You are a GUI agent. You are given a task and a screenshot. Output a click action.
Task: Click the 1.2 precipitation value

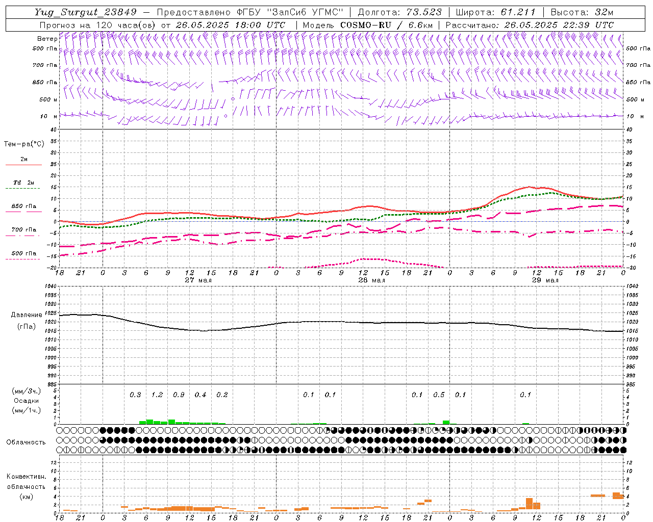tap(157, 395)
